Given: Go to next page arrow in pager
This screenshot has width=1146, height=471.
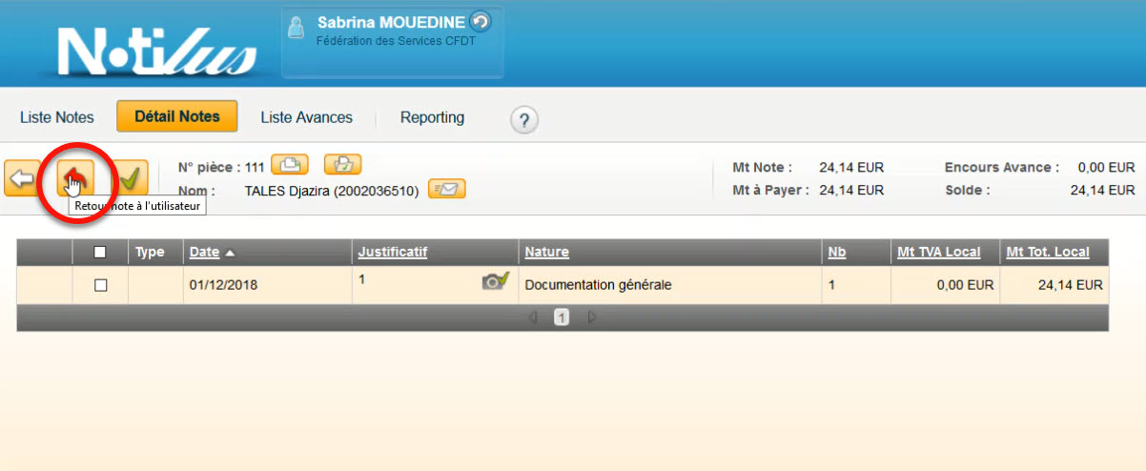Looking at the screenshot, I should point(592,317).
